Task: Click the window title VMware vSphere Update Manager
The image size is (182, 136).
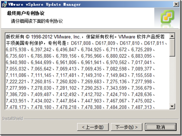Action: pos(44,4)
